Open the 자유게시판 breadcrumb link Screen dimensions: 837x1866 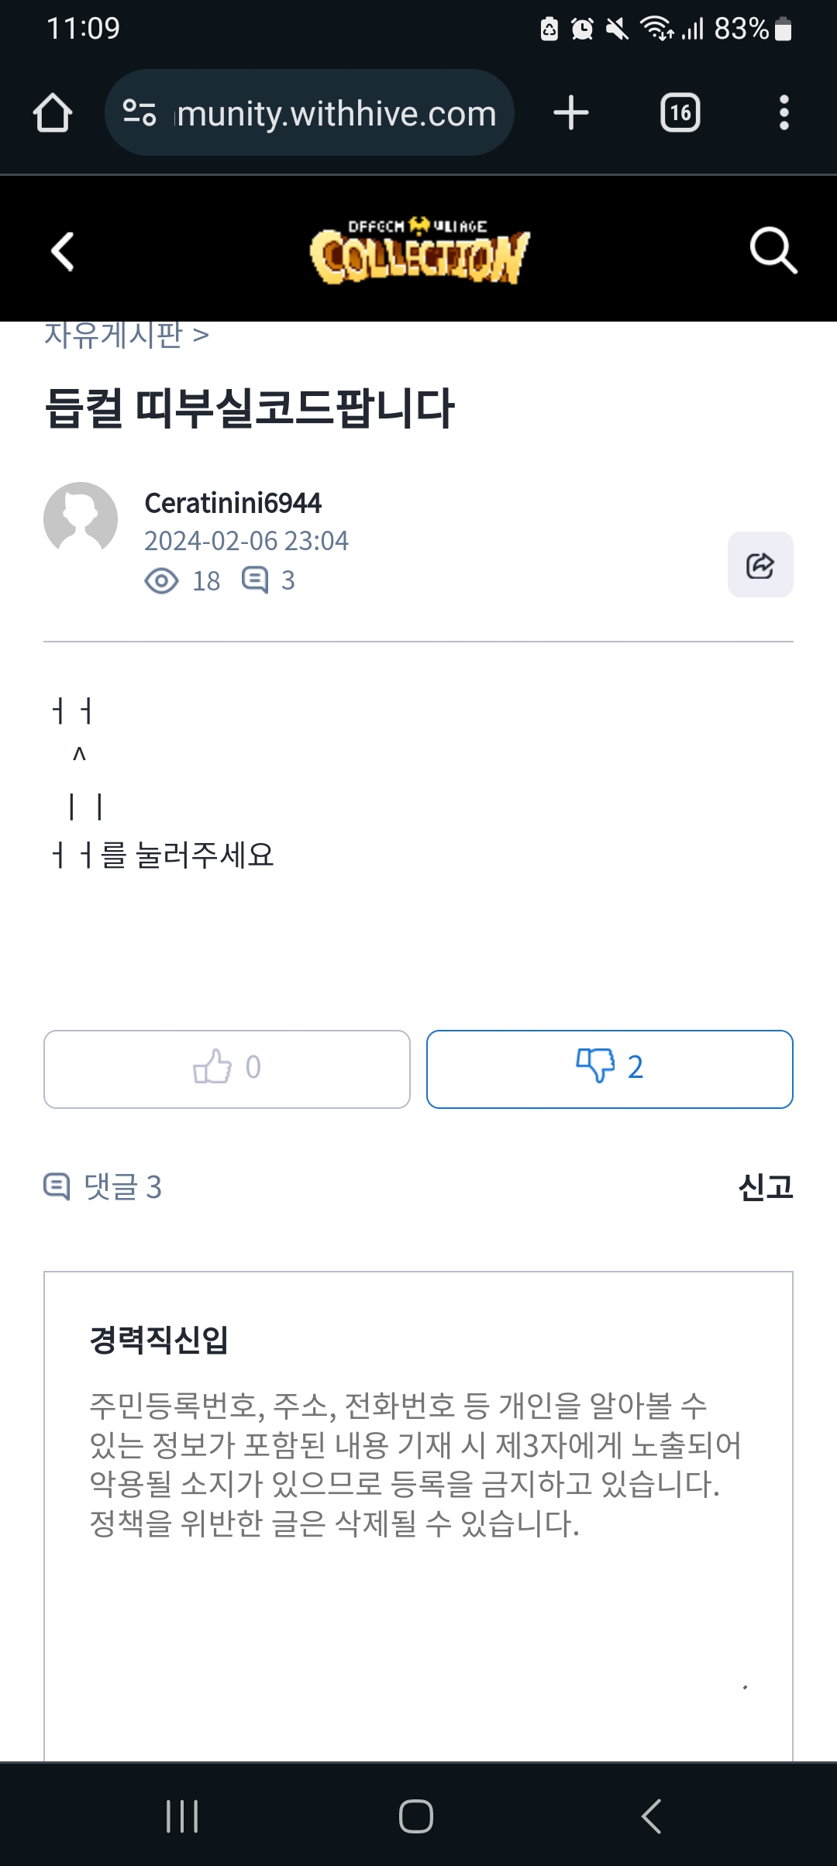(x=114, y=336)
